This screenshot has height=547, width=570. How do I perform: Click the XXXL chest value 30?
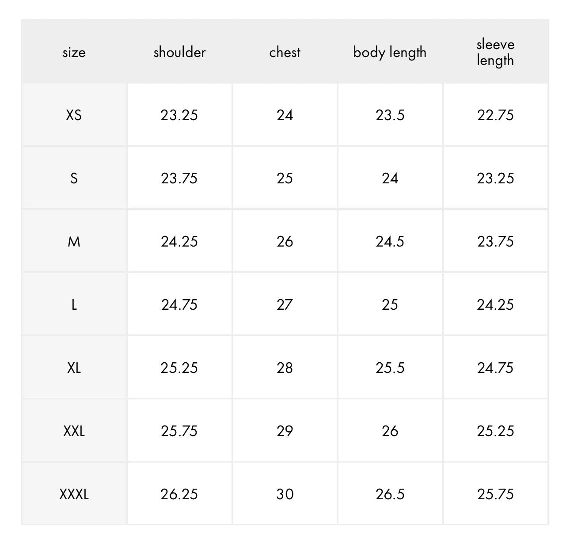tap(285, 494)
